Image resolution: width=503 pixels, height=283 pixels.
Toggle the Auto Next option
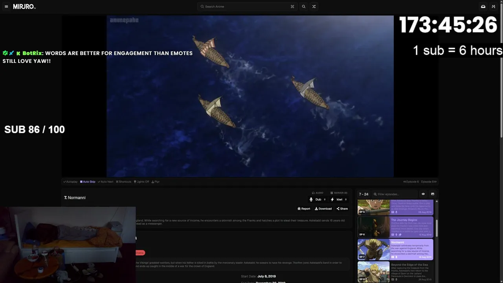tap(105, 182)
